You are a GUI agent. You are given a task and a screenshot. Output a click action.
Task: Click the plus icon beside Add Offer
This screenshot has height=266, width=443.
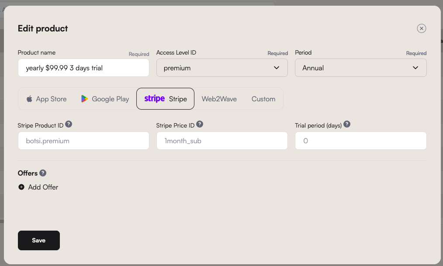coord(21,187)
